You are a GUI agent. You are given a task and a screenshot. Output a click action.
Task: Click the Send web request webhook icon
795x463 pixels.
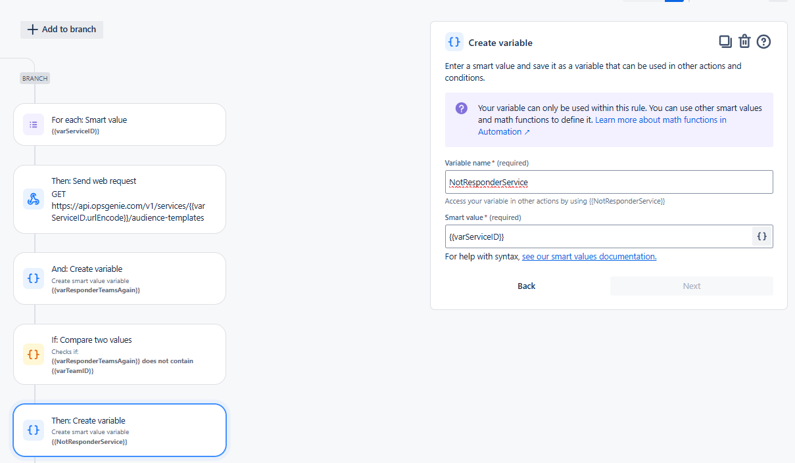coord(34,199)
